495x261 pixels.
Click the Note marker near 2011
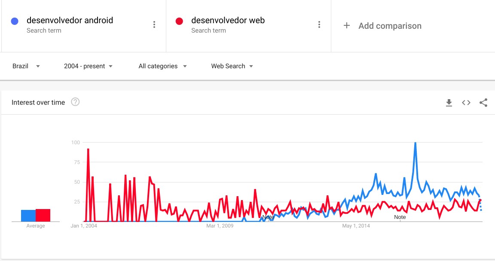(x=268, y=217)
